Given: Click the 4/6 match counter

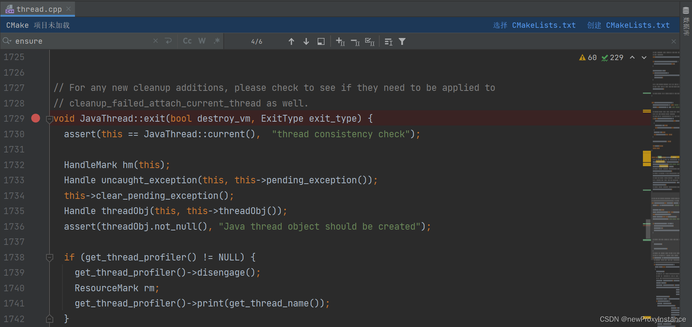Looking at the screenshot, I should tap(257, 41).
